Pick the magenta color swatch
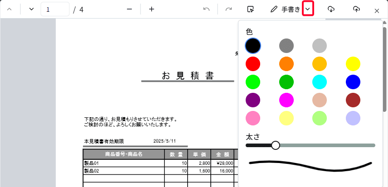Viewport: 388px width, 187px height. coord(286,100)
